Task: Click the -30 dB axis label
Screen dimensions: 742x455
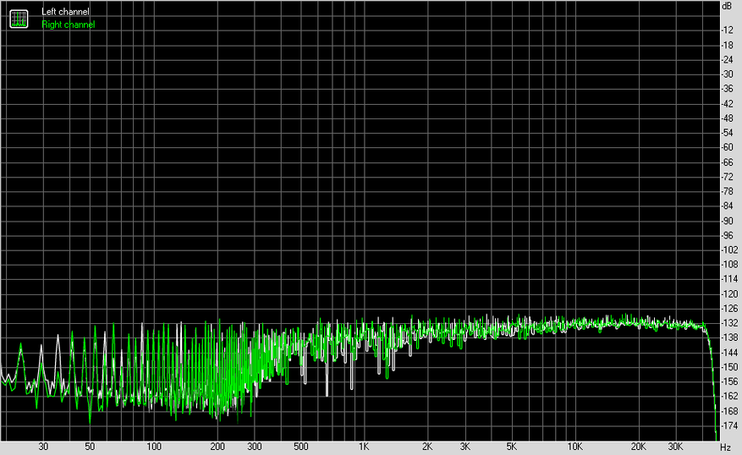Action: tap(727, 74)
